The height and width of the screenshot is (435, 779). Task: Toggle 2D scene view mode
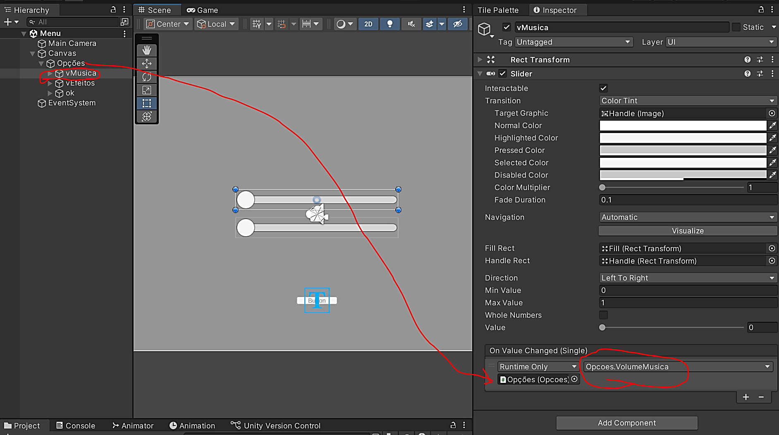[368, 24]
